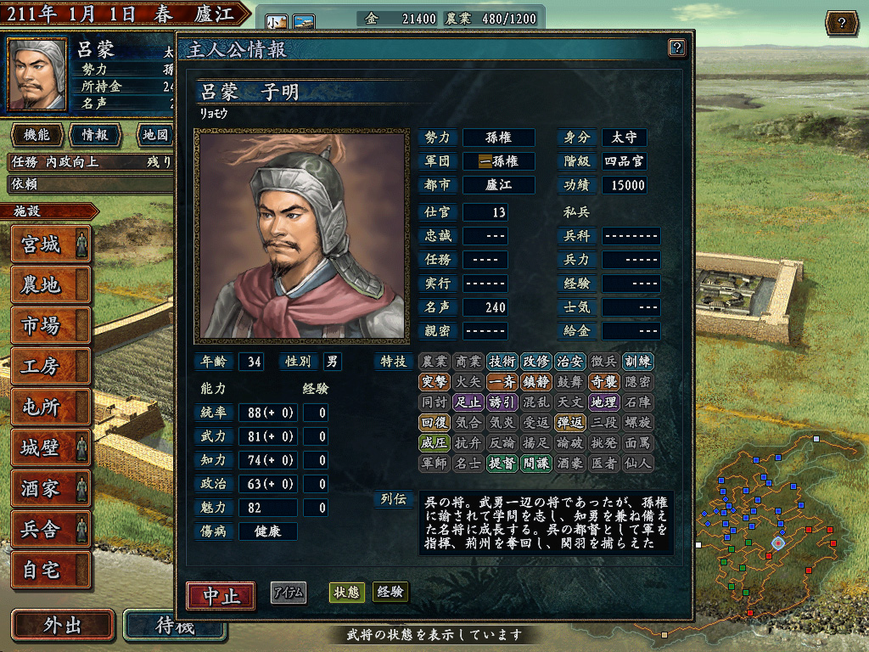Open the 機能 menu
869x652 pixels.
click(x=37, y=135)
